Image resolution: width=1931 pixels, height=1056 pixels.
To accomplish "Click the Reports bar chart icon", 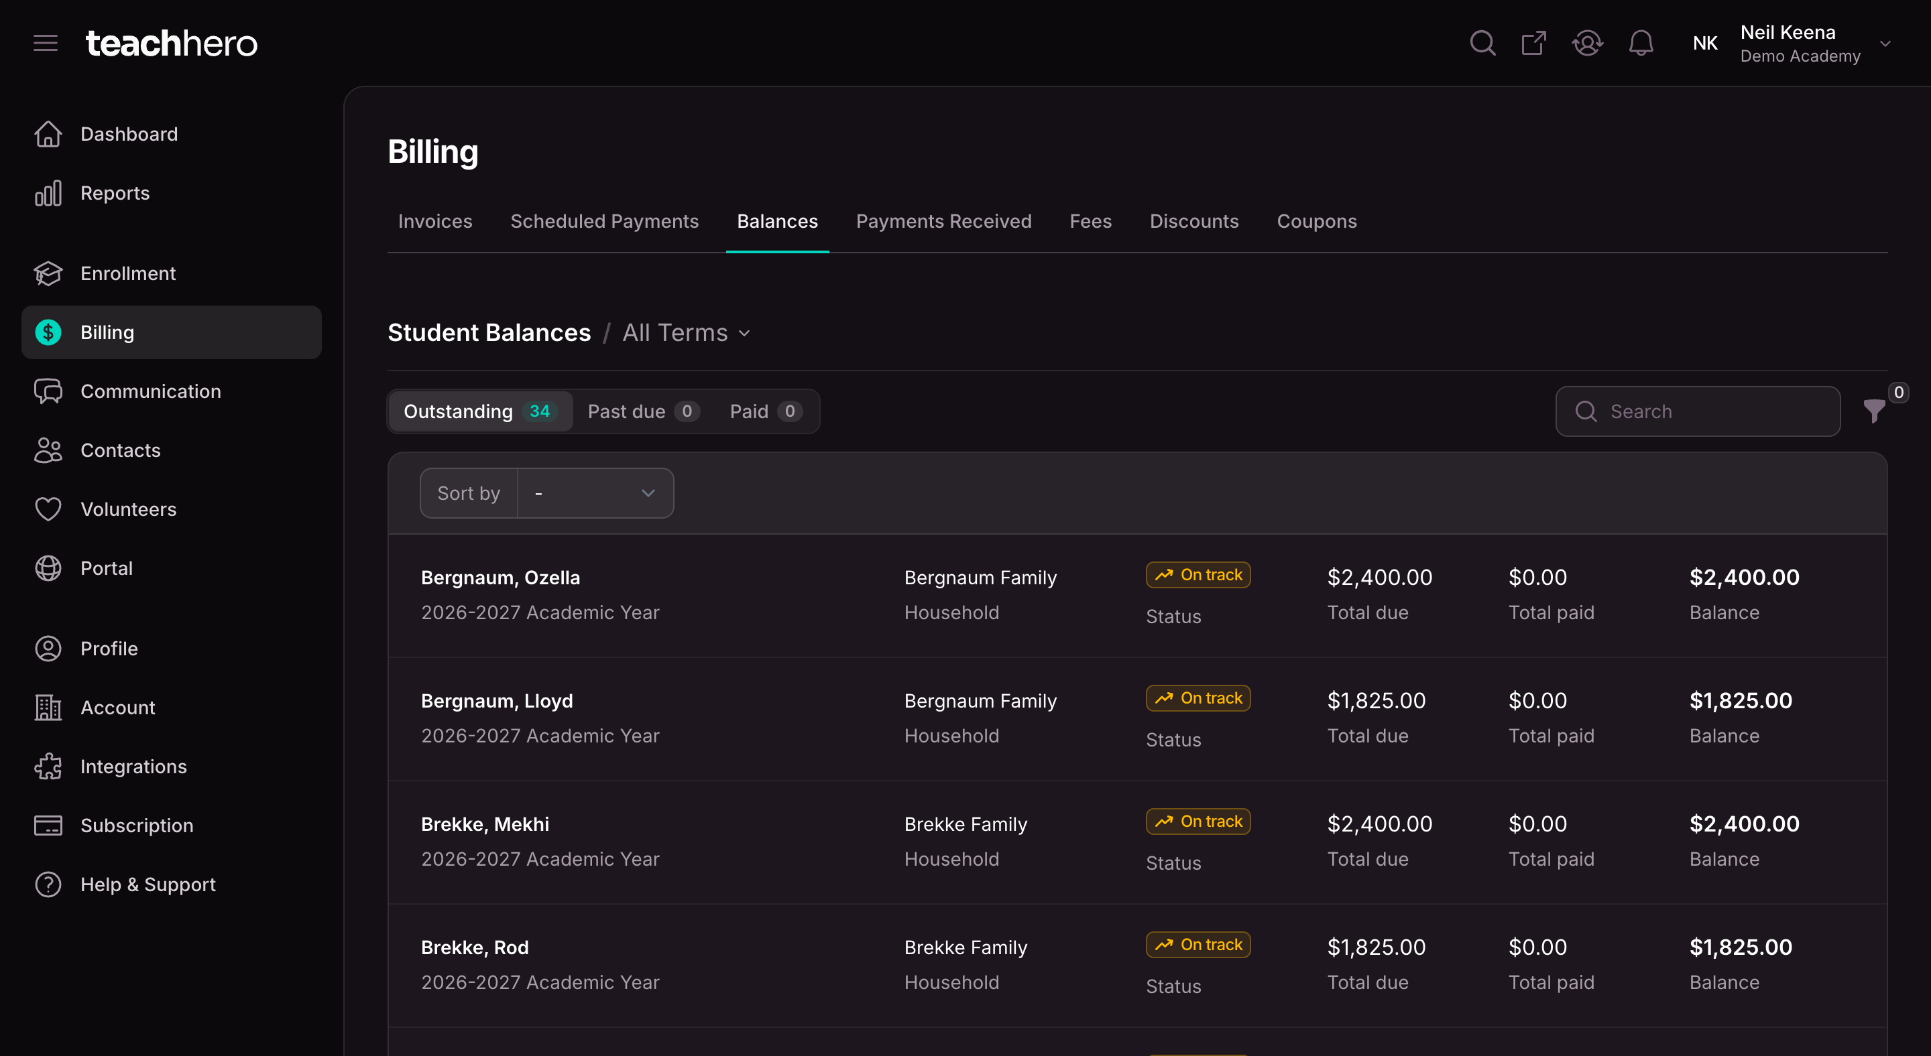I will pos(48,193).
